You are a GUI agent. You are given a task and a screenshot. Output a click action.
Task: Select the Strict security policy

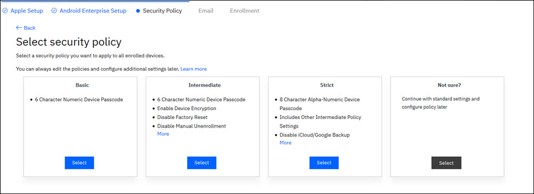[324, 163]
